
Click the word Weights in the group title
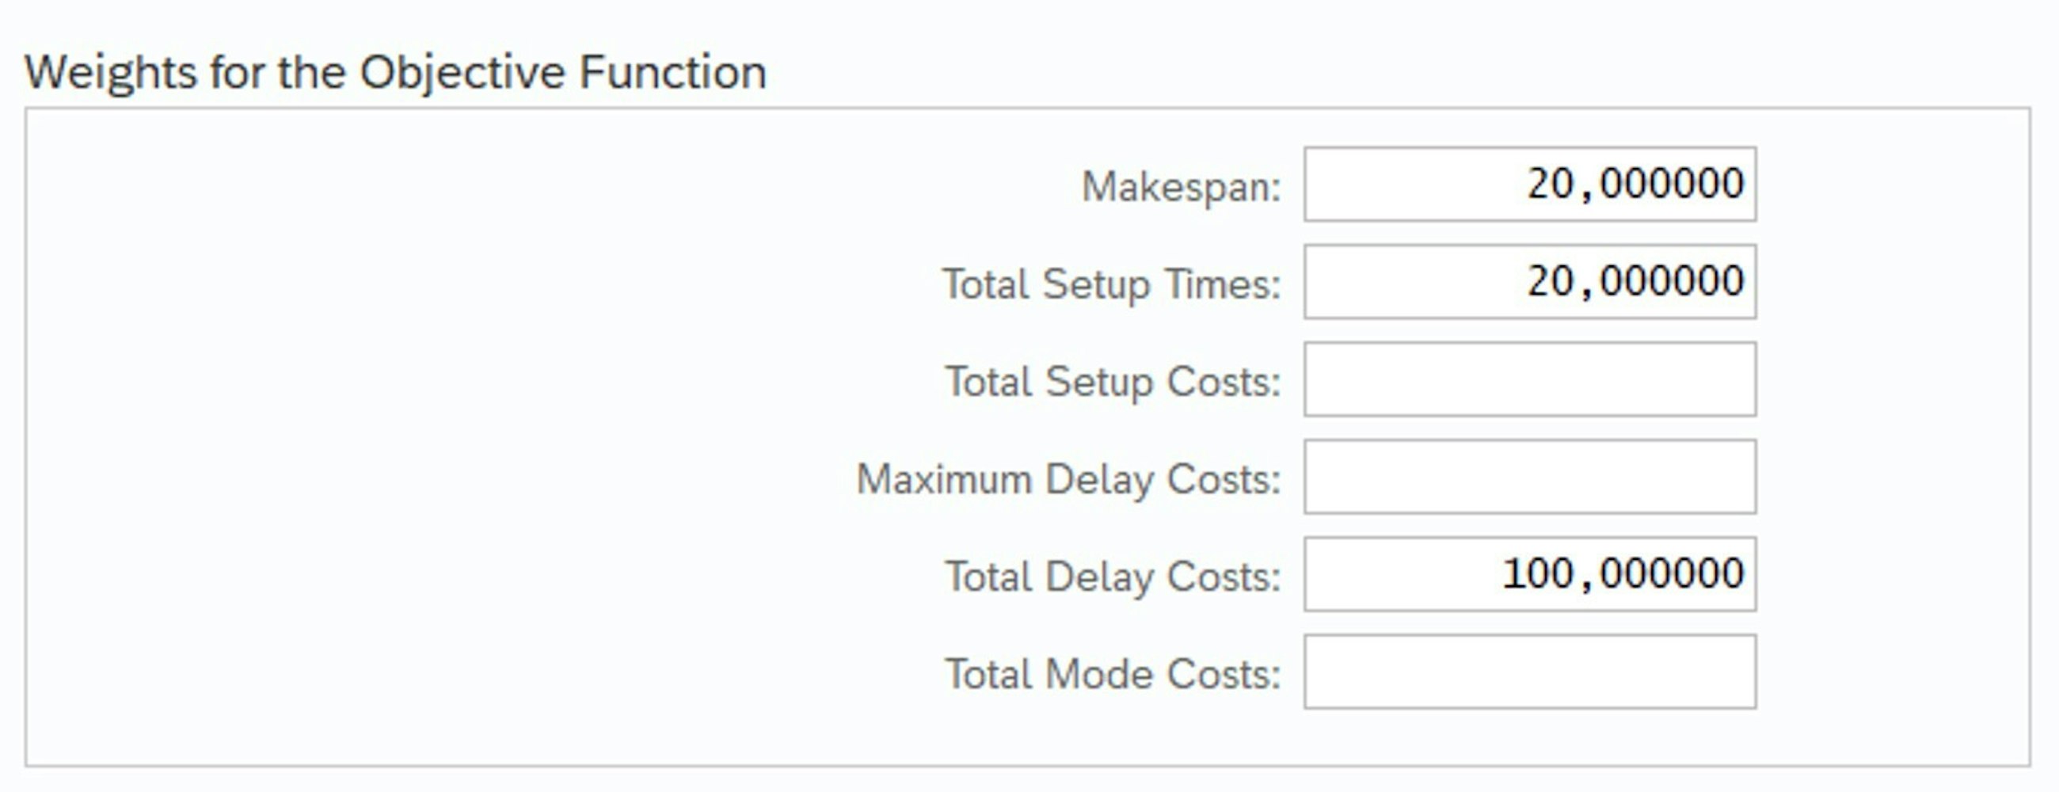point(110,72)
